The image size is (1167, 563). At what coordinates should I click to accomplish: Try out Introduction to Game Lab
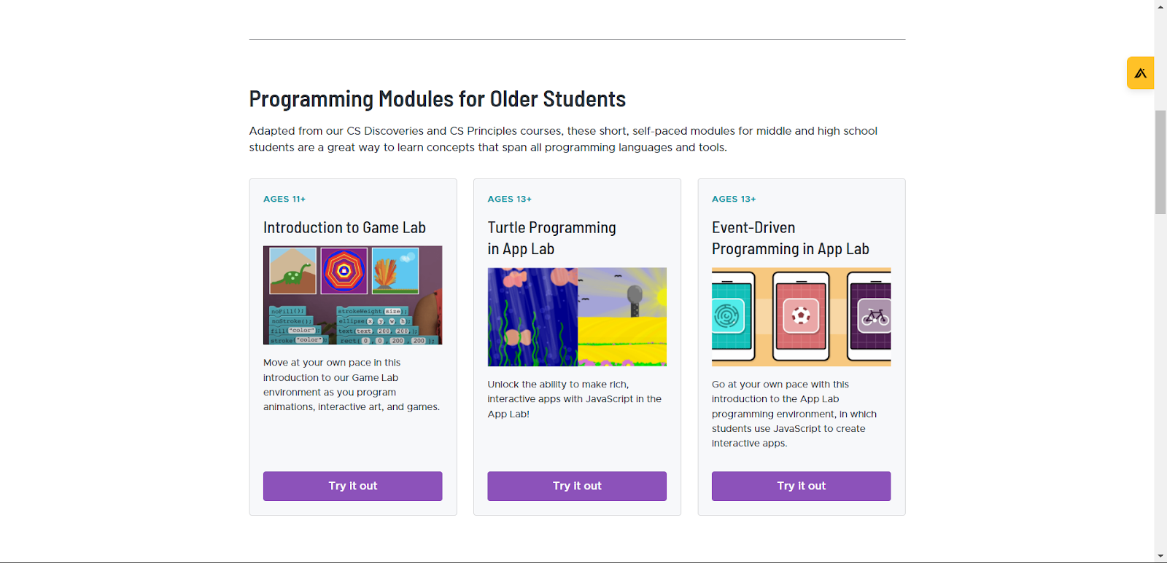coord(352,486)
